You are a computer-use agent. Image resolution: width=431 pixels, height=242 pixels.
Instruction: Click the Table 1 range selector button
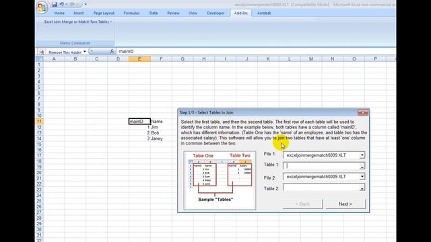tap(362, 166)
